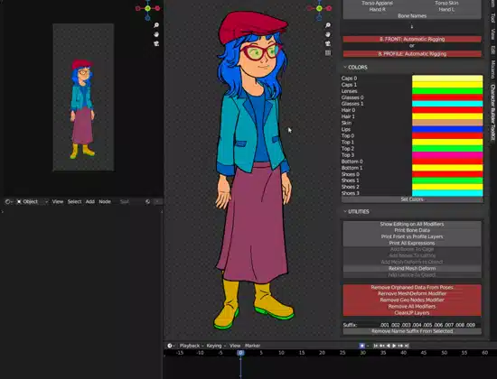Screen dimensions: 497x379
Task: Open auto keying options dropdown arrow
Action: (x=368, y=346)
